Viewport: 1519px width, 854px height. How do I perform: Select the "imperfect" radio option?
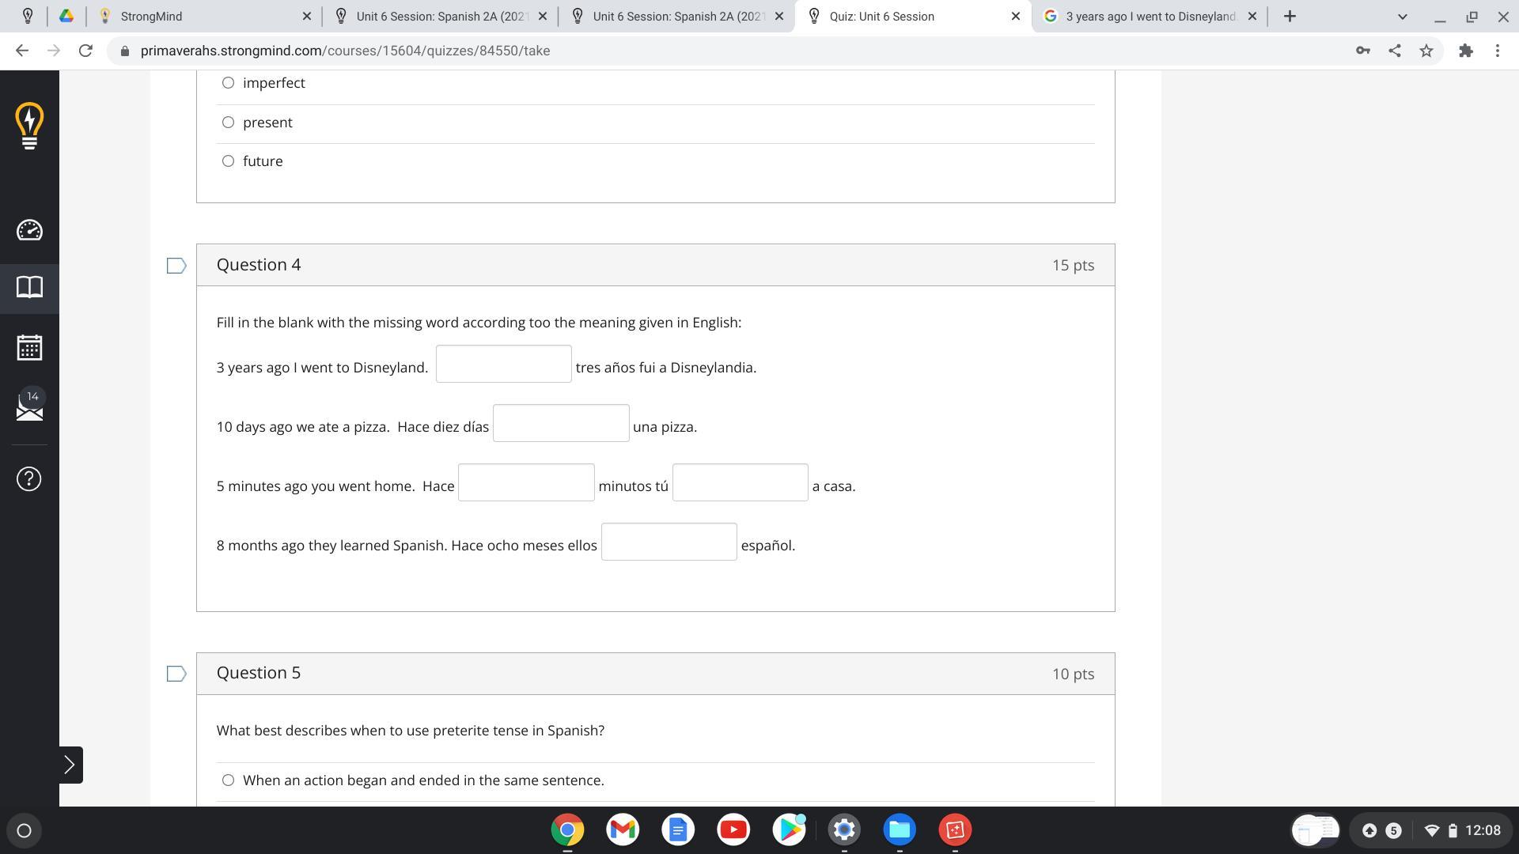tap(228, 83)
